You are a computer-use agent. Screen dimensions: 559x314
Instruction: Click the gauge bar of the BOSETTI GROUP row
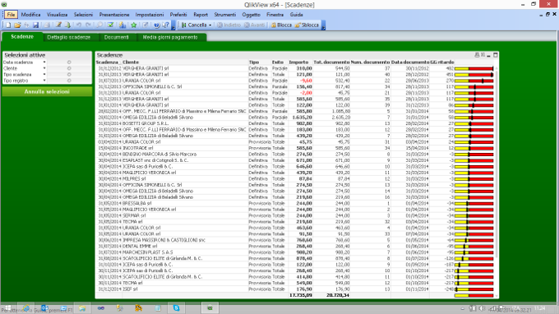474,123
